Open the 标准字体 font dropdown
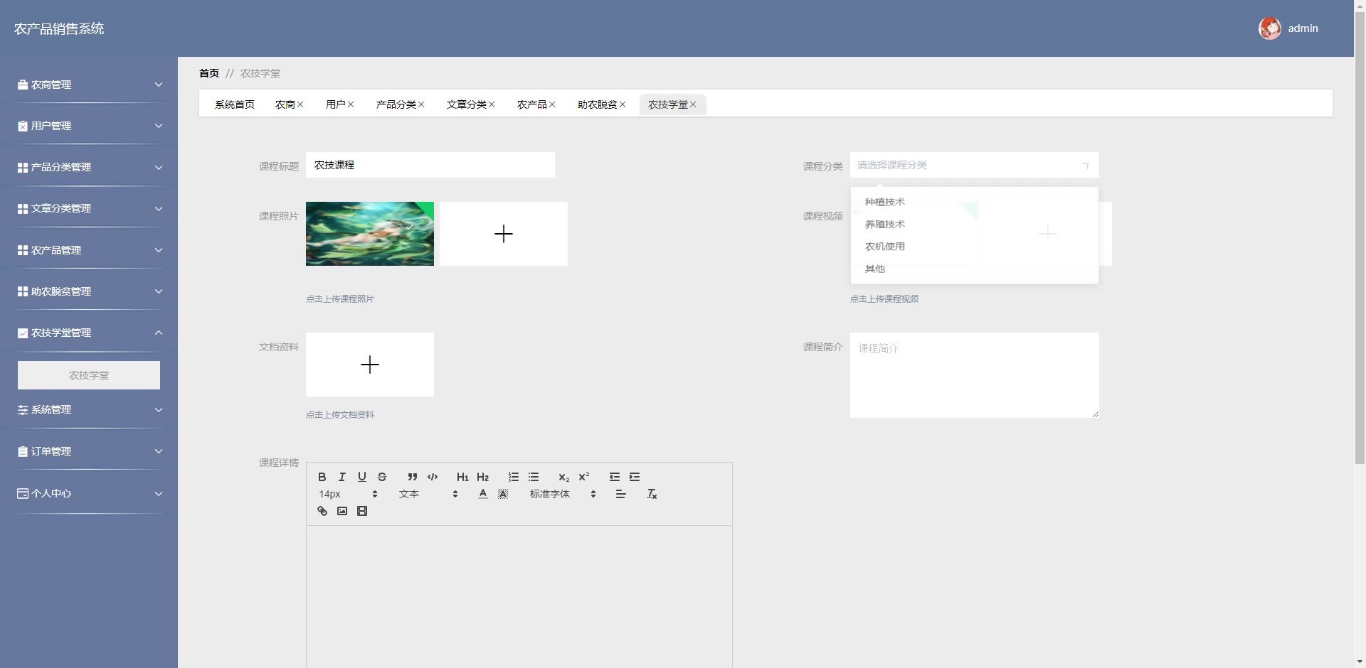Viewport: 1366px width, 668px height. (562, 494)
